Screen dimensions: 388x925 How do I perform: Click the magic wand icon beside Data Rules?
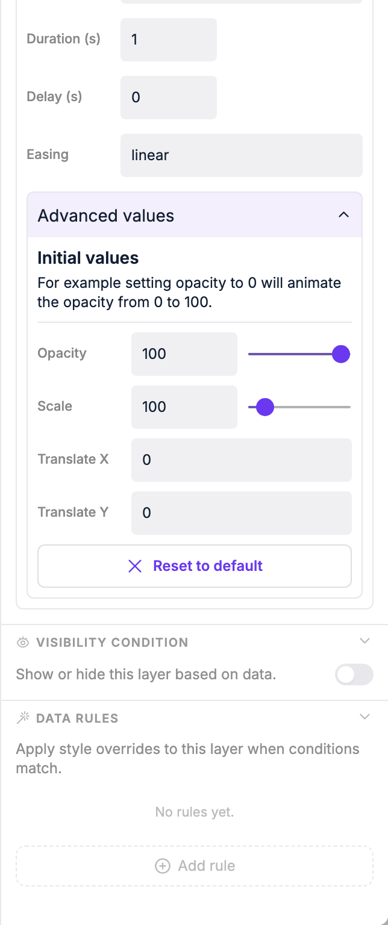click(23, 717)
